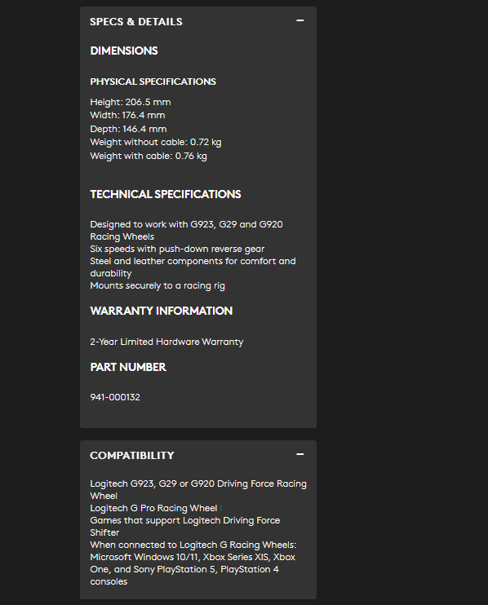The width and height of the screenshot is (488, 605).
Task: Click the Mounts securely to racing rig line
Action: coord(157,285)
